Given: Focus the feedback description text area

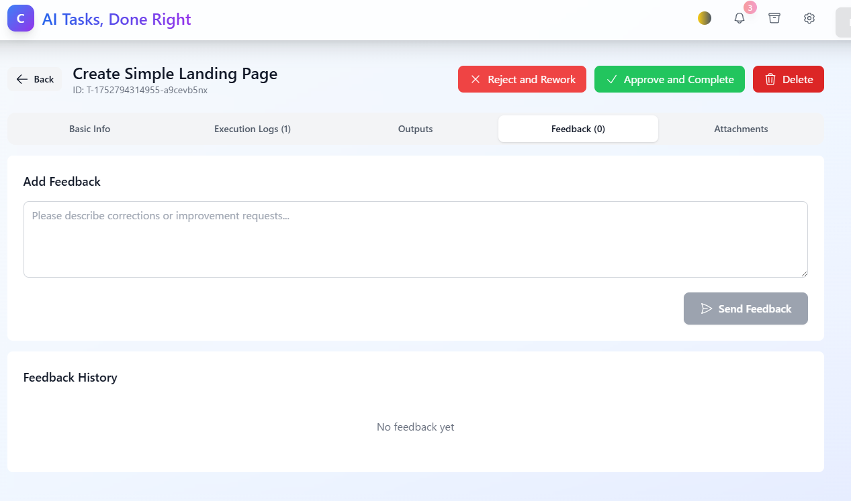Looking at the screenshot, I should coord(416,239).
